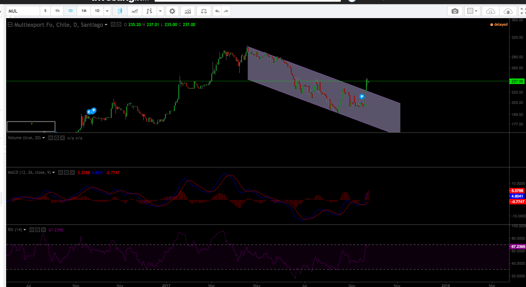Click the closing value C 237.00 in legend
This screenshot has height=287, width=526.
click(x=187, y=25)
